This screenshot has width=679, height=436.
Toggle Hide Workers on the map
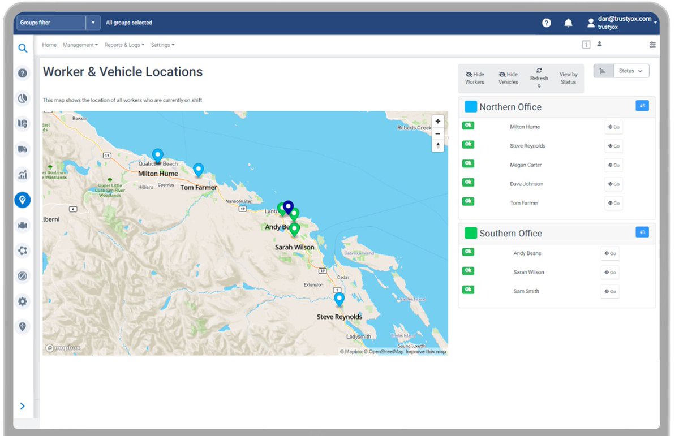[475, 77]
